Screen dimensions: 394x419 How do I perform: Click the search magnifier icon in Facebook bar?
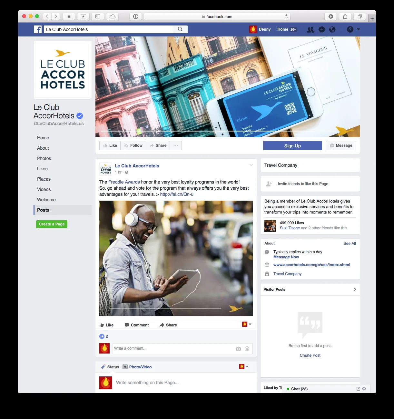[180, 29]
